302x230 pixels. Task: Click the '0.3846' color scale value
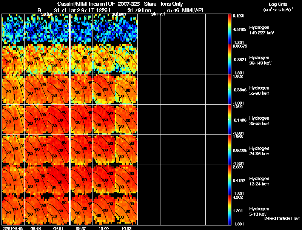pyautogui.click(x=240, y=90)
